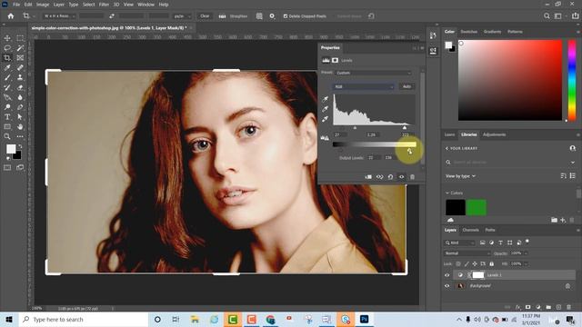Clip adjustment to layer below icon
This screenshot has width=582, height=327.
point(368,177)
